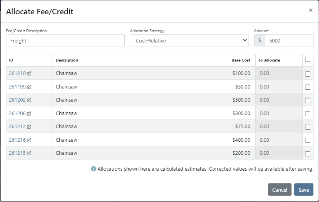The image size is (319, 202).
Task: Open external link icon beside ID 261212
Action: (29, 127)
